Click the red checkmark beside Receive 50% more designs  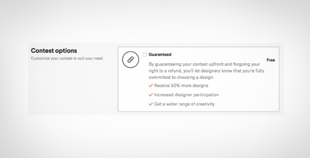[151, 86]
